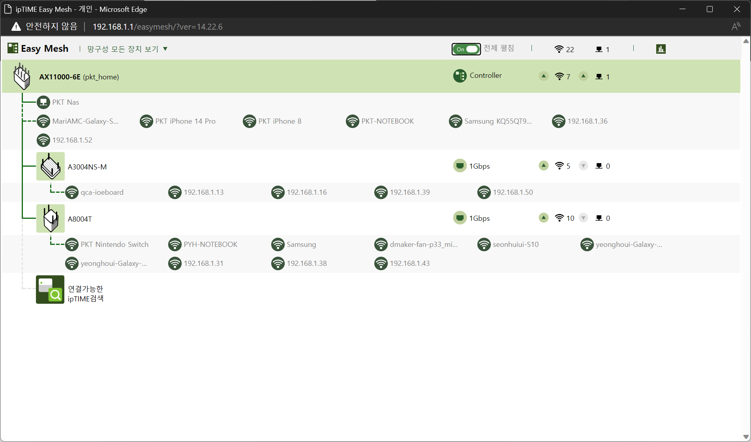
Task: Collapse AX11000-6E wired clients list
Action: tap(584, 76)
